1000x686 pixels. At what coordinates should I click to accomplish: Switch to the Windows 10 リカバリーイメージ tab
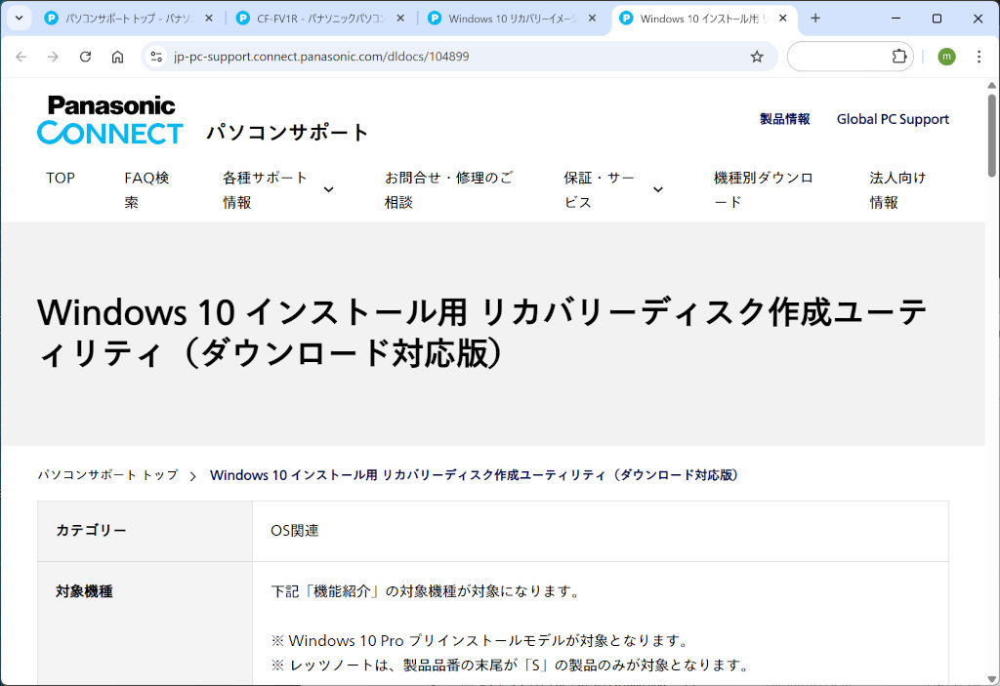click(x=513, y=19)
